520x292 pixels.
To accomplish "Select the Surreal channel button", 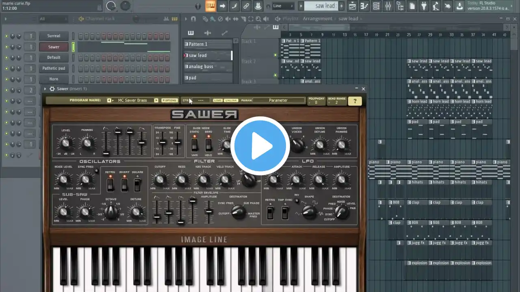I will [x=54, y=36].
